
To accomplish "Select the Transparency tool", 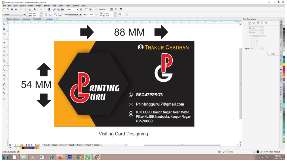I will (4, 79).
